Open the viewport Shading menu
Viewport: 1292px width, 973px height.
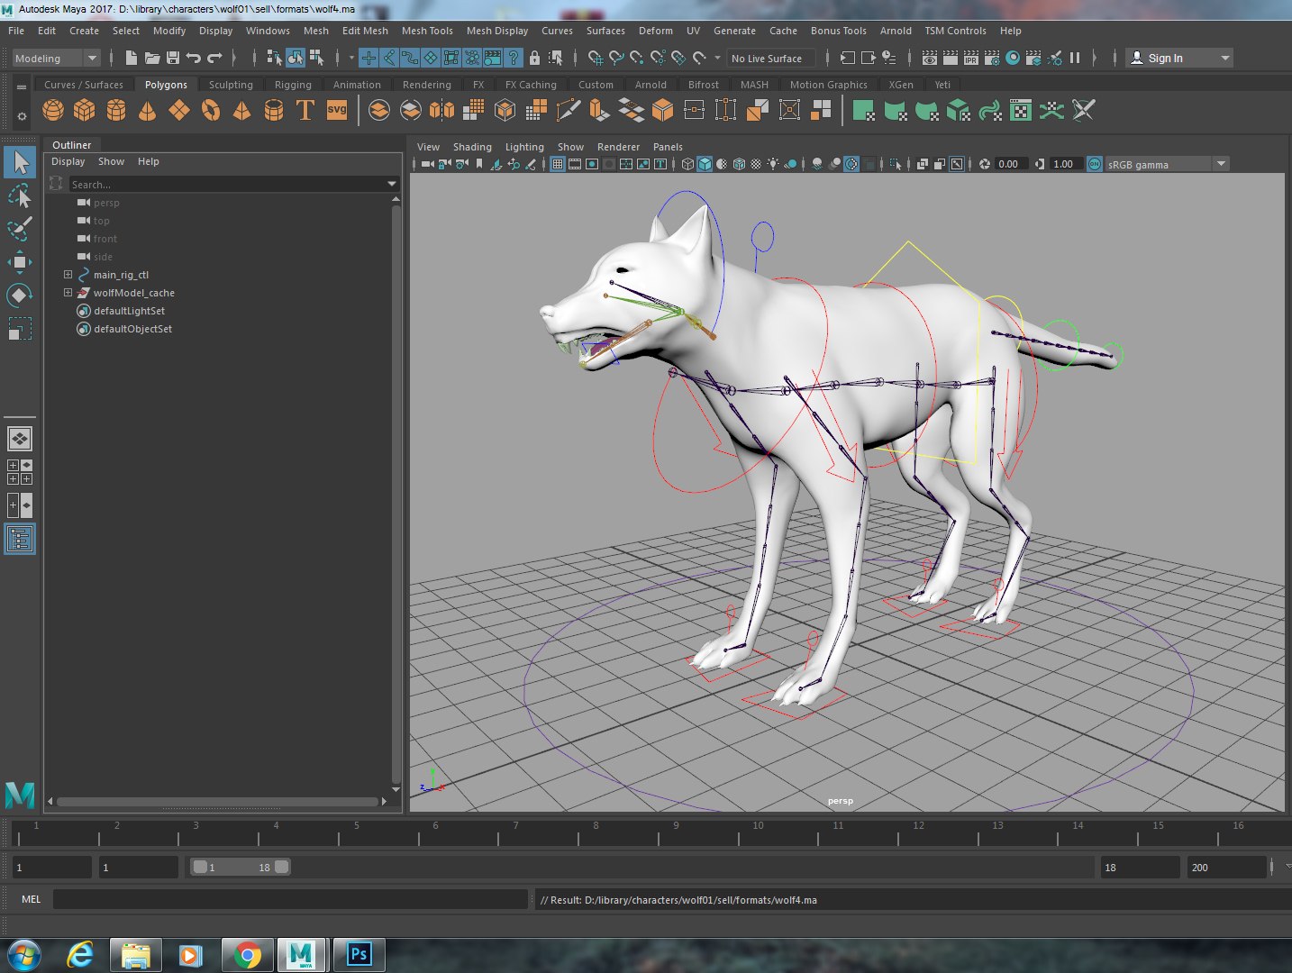472,147
